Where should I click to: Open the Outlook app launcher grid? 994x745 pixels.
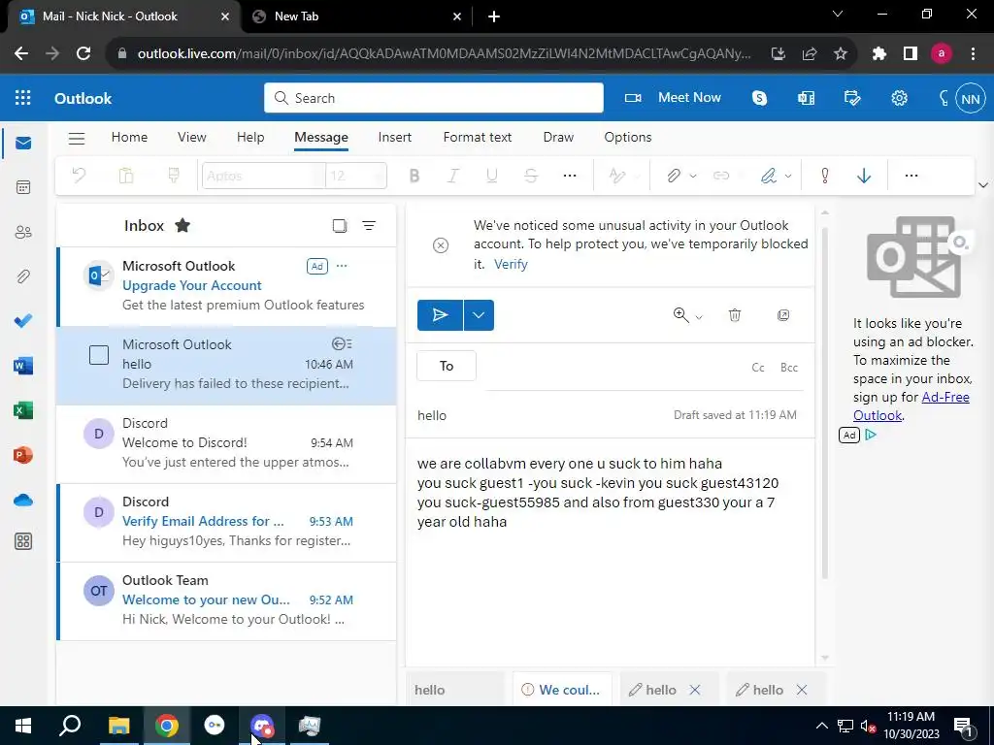(x=23, y=98)
